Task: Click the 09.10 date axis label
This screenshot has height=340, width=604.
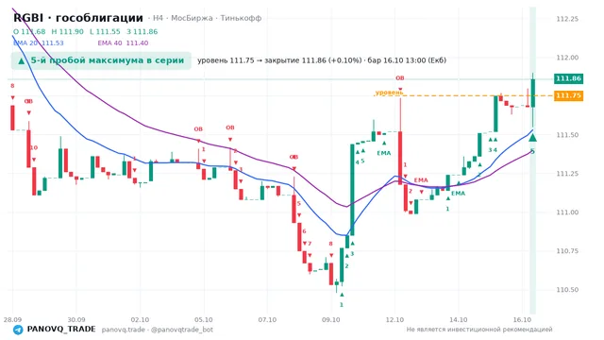Action: coord(331,319)
